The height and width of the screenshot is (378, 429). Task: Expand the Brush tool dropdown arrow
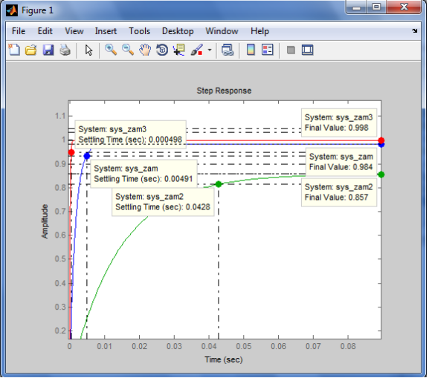tap(210, 50)
